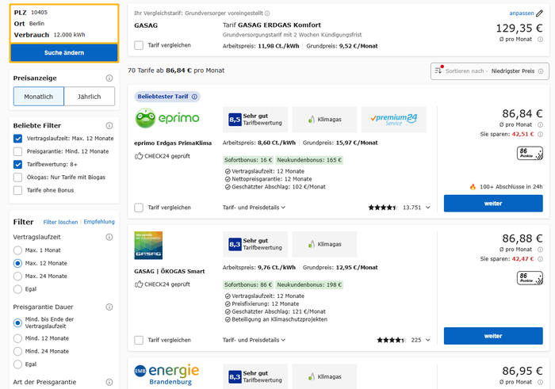Click the pencil icon next to anpassen

pos(540,13)
